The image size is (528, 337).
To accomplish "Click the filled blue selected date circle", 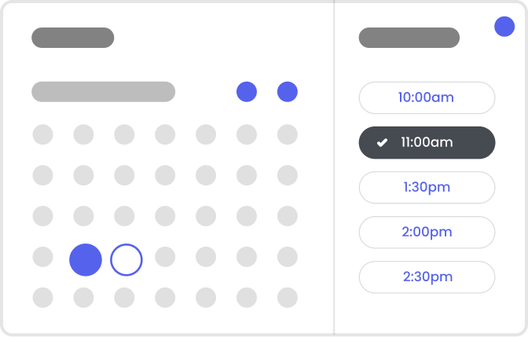I will point(86,259).
